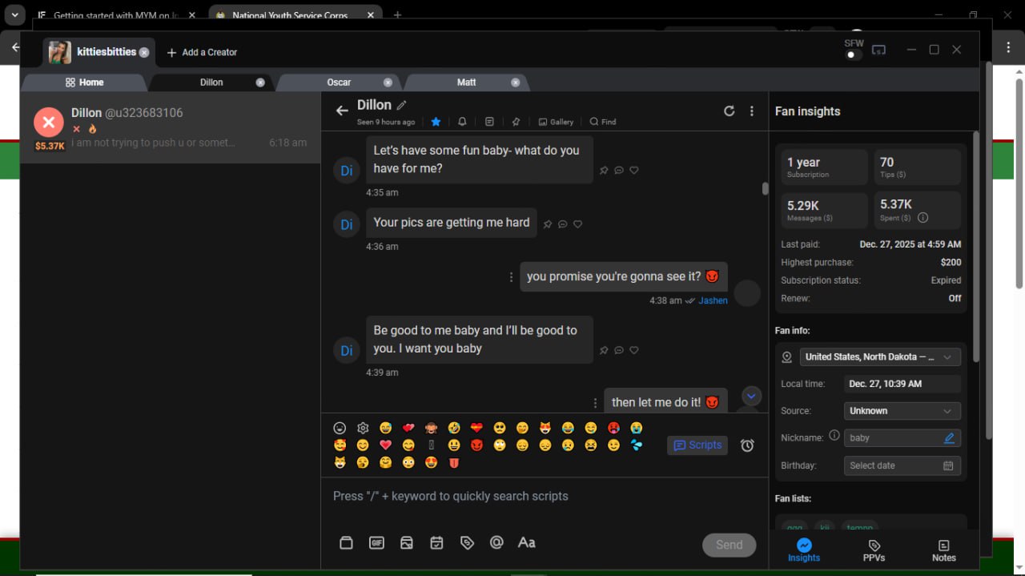
Task: Open pinned messages in chat header
Action: [516, 122]
